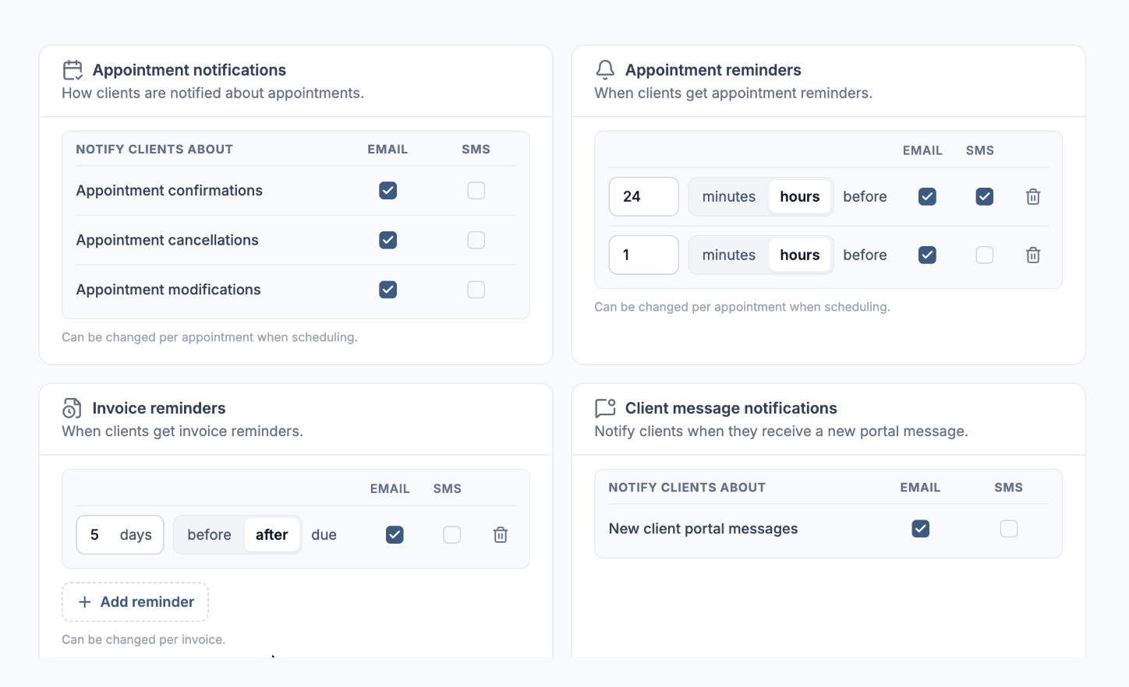Delete the 1 hour appointment reminder
This screenshot has width=1129, height=687.
[1033, 255]
